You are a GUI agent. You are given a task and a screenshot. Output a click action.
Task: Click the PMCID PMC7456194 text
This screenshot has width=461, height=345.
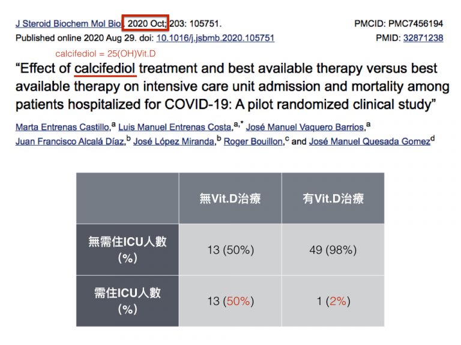point(399,23)
